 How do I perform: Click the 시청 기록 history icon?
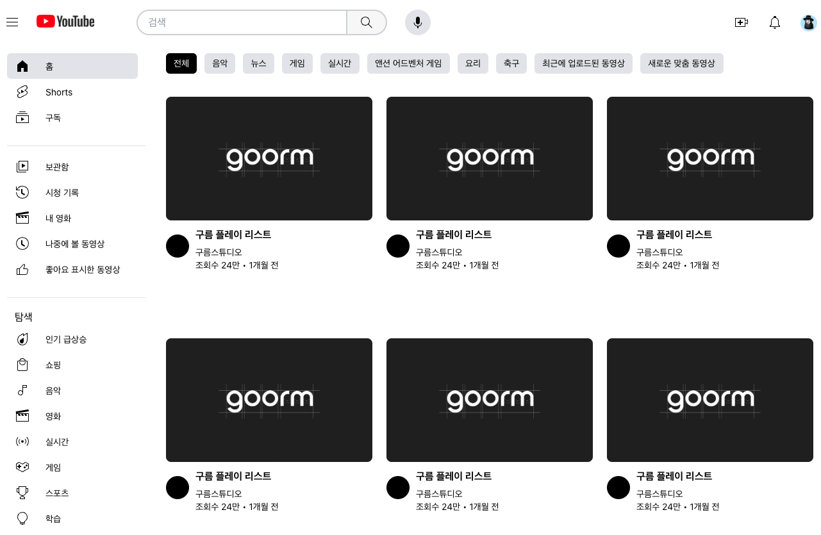(x=22, y=192)
